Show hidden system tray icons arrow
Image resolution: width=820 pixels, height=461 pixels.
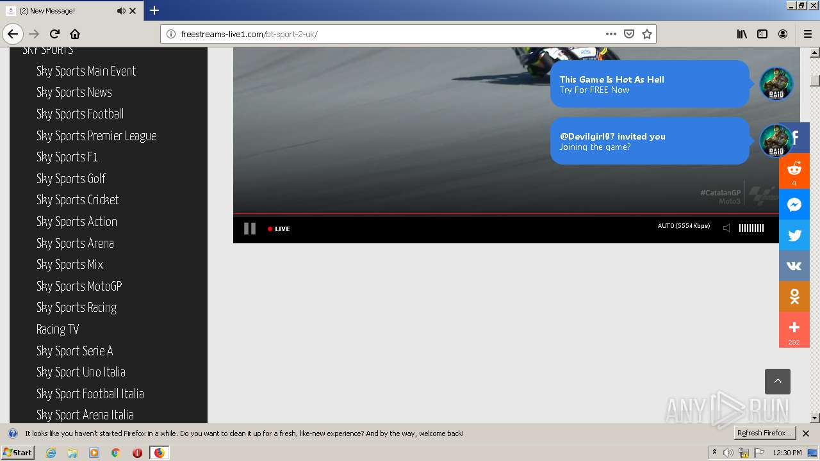coord(714,453)
